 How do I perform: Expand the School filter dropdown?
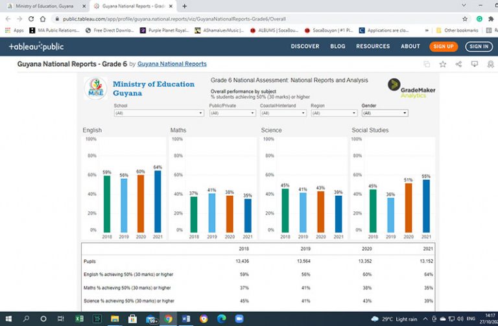tap(159, 113)
